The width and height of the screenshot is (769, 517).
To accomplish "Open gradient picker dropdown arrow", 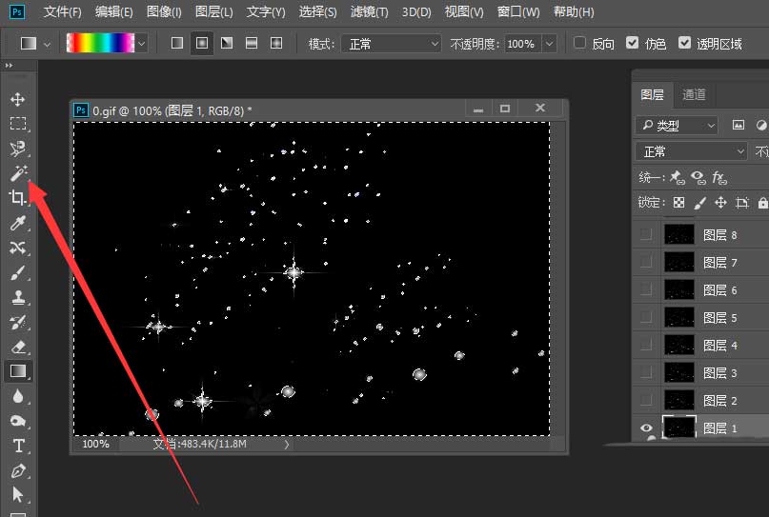I will (141, 44).
